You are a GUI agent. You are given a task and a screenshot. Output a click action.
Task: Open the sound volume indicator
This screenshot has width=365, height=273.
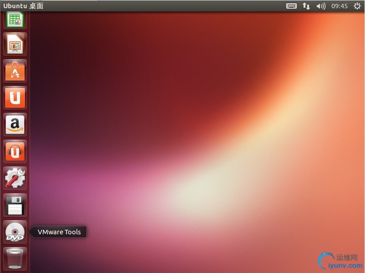click(x=321, y=6)
